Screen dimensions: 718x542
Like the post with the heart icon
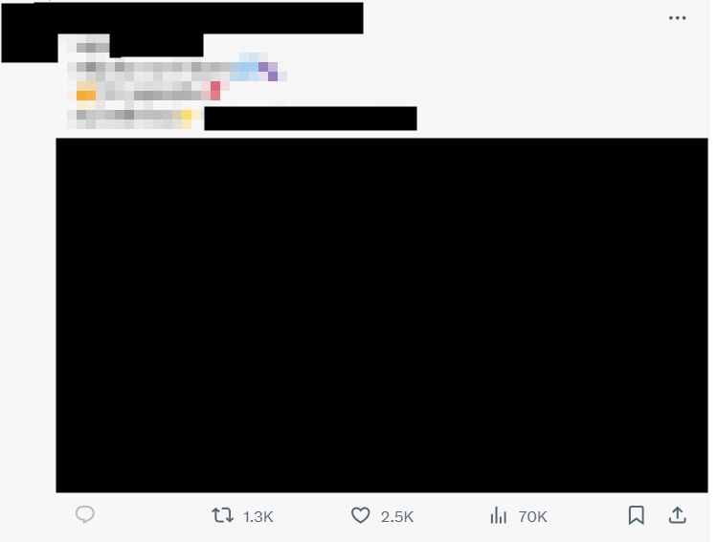(360, 515)
